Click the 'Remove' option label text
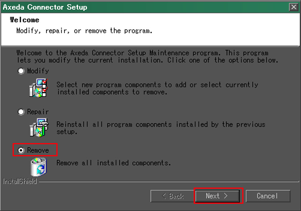 coord(38,150)
